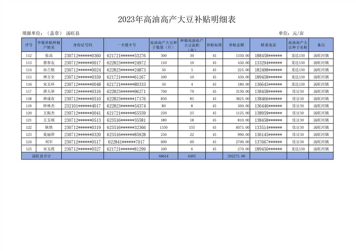Click planting area value 85
The width and height of the screenshot is (356, 251).
point(192,99)
